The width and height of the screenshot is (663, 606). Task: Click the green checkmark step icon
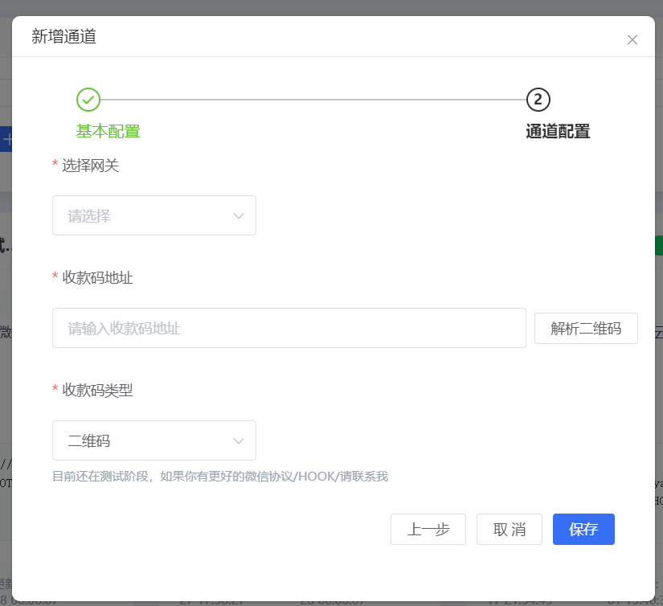[88, 100]
